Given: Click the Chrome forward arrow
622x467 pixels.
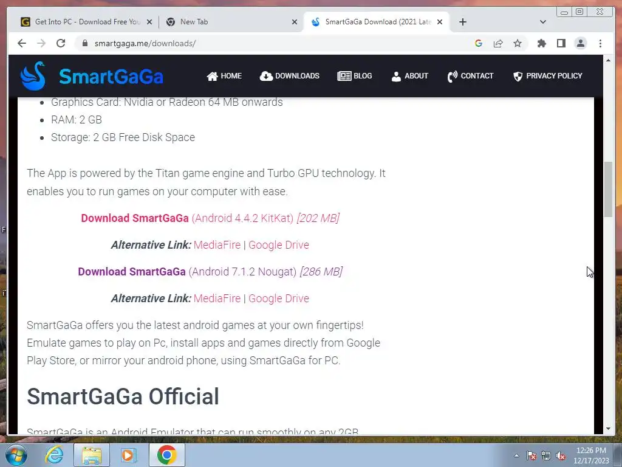Looking at the screenshot, I should click(x=41, y=43).
